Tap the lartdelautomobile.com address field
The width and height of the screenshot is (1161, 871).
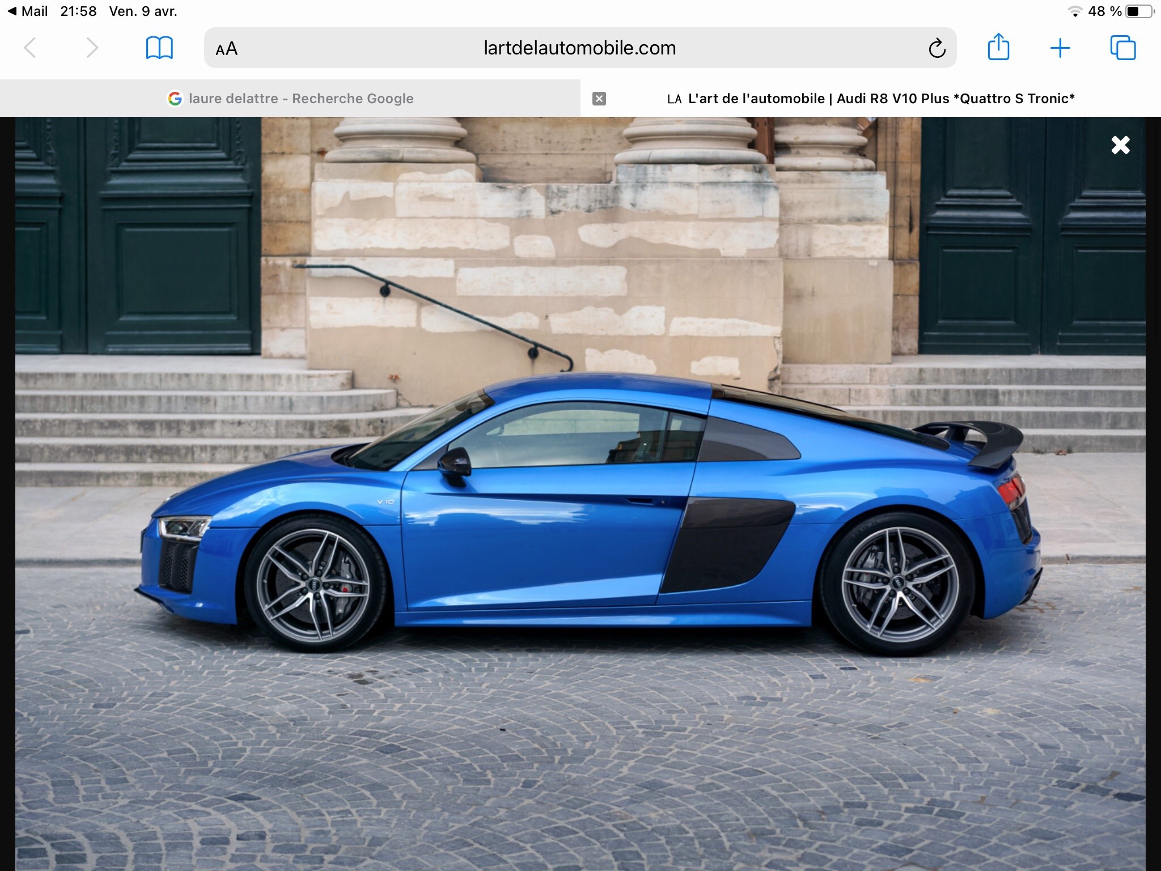coord(579,48)
